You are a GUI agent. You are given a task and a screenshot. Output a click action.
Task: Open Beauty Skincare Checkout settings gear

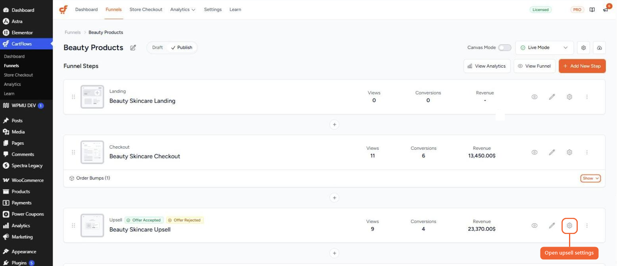tap(569, 152)
